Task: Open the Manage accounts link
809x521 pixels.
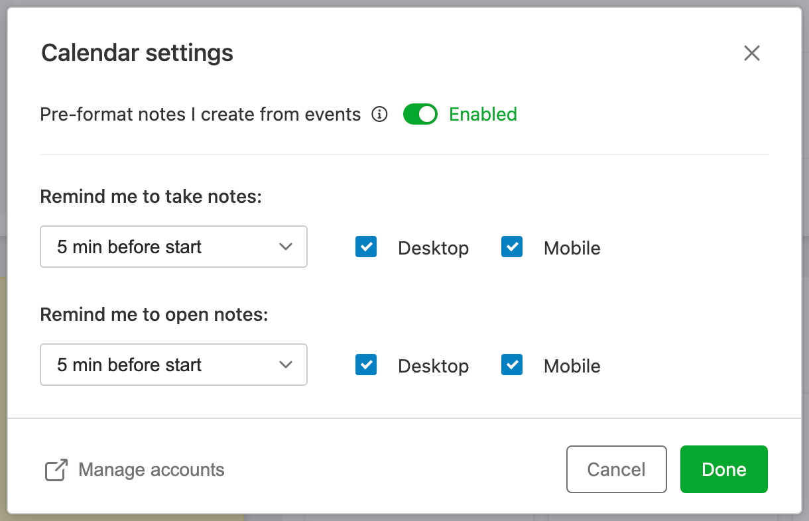Action: click(151, 470)
